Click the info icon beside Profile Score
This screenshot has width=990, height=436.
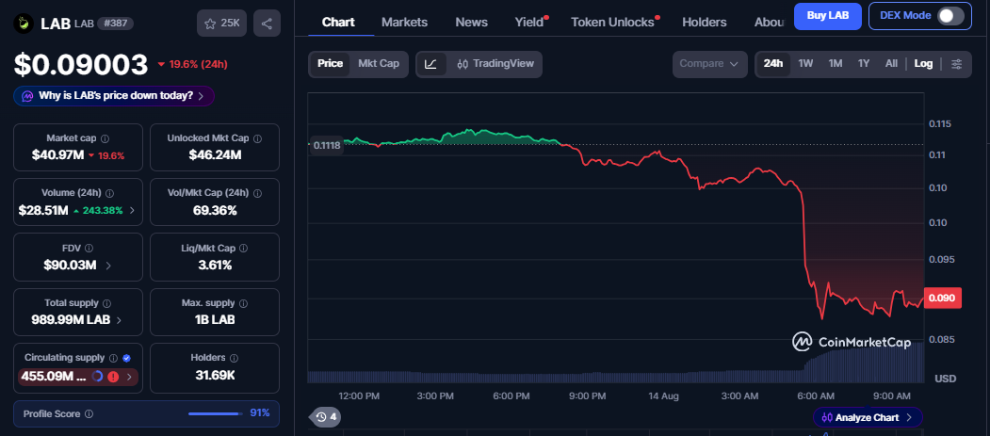tap(89, 414)
